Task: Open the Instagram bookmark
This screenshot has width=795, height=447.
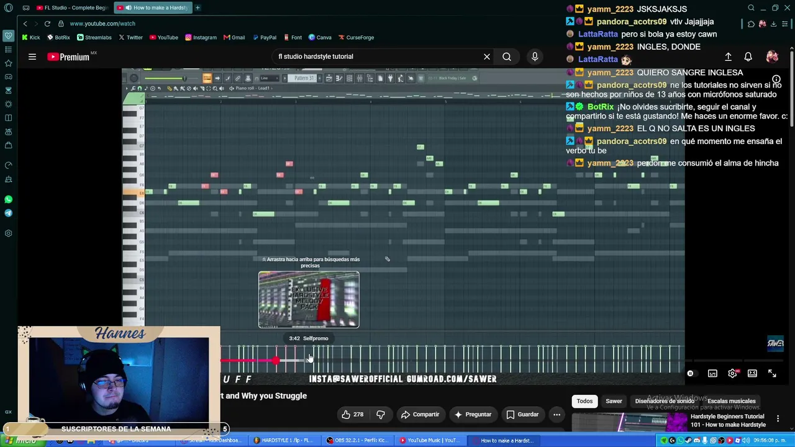Action: pos(201,38)
